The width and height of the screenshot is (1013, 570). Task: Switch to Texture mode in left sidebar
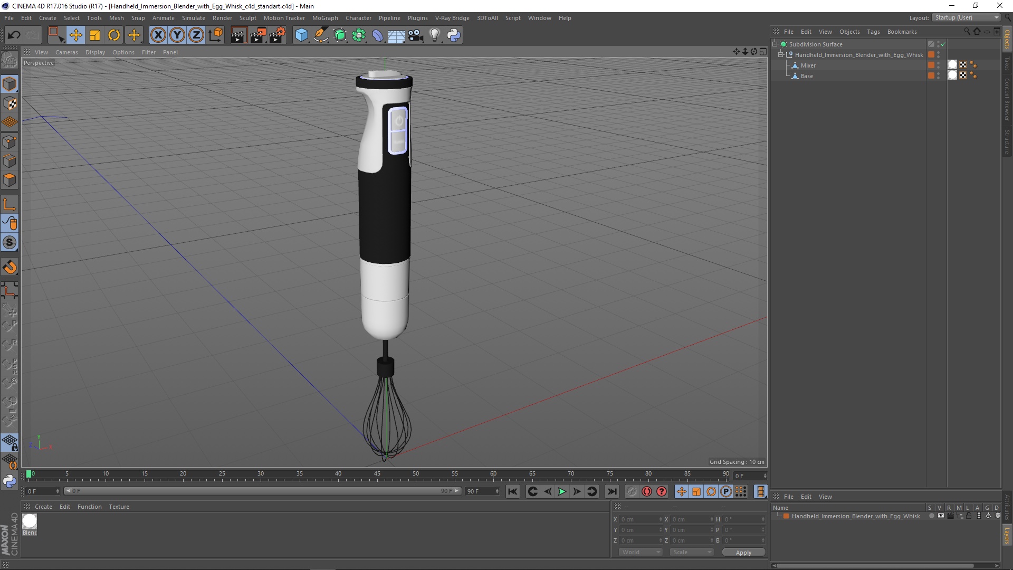point(9,103)
